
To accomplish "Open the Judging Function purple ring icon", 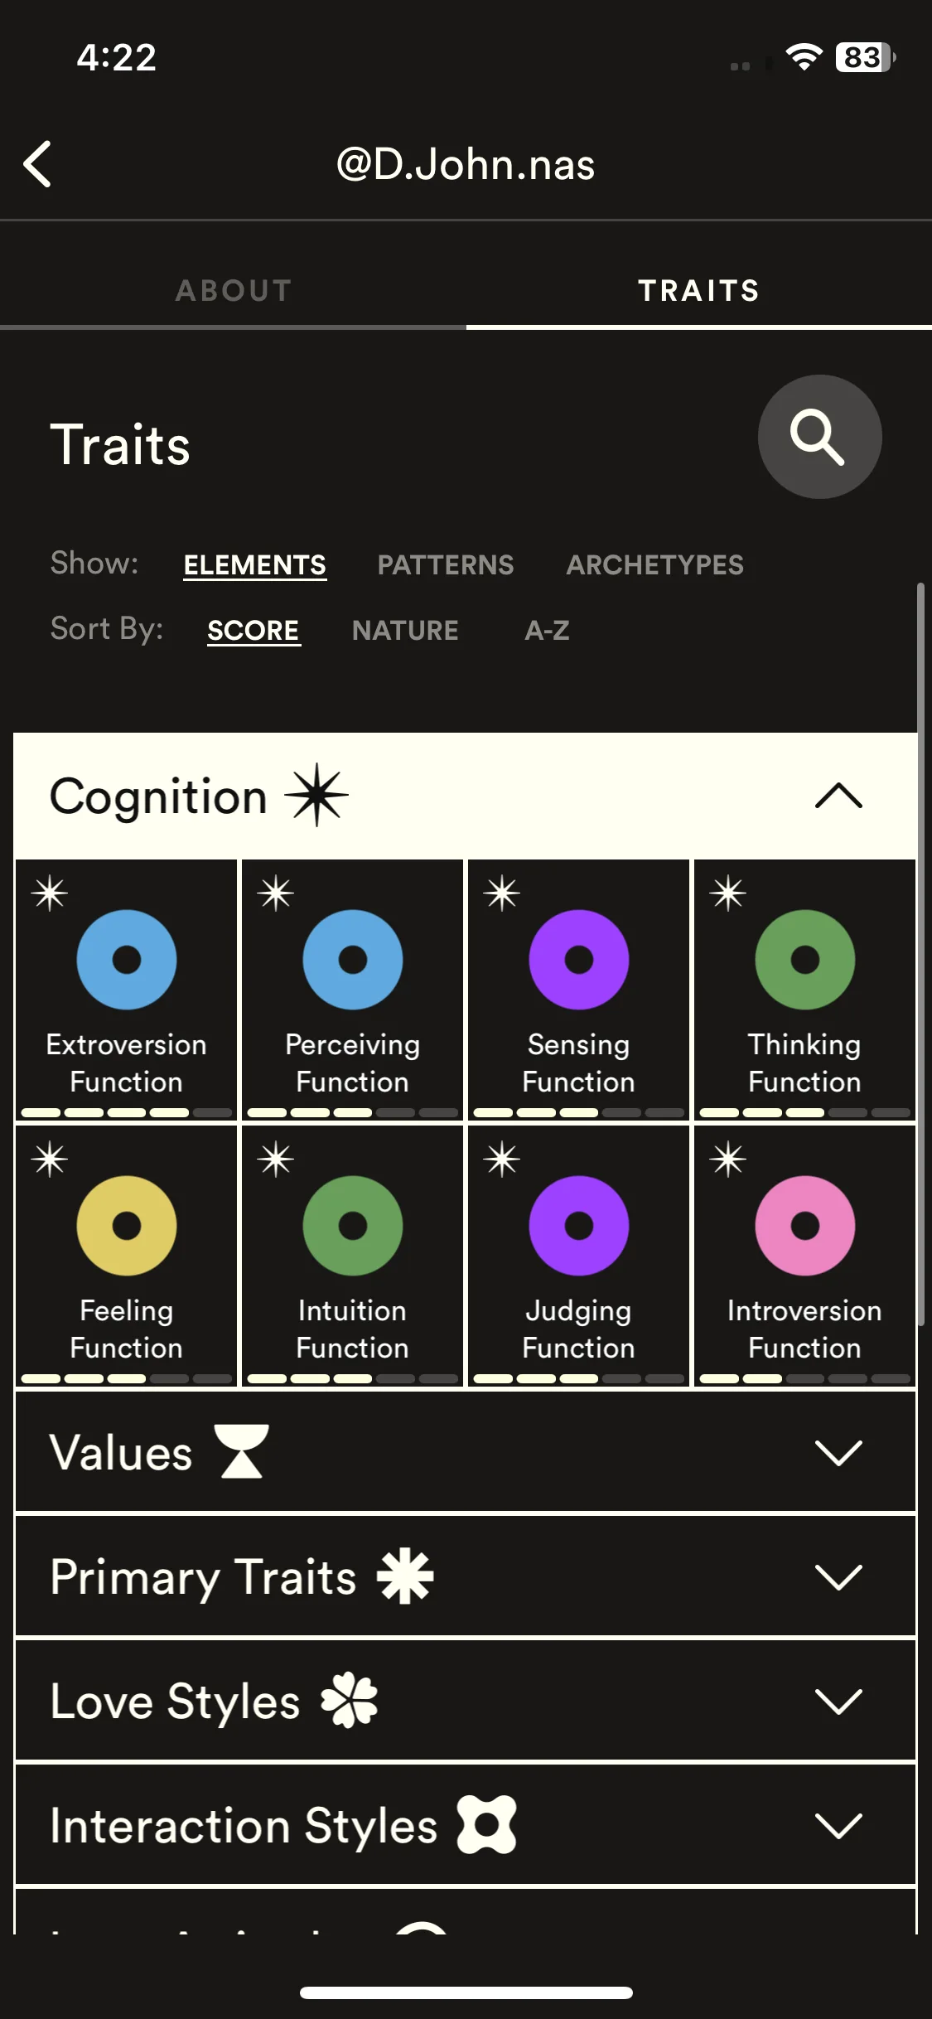I will pyautogui.click(x=579, y=1226).
